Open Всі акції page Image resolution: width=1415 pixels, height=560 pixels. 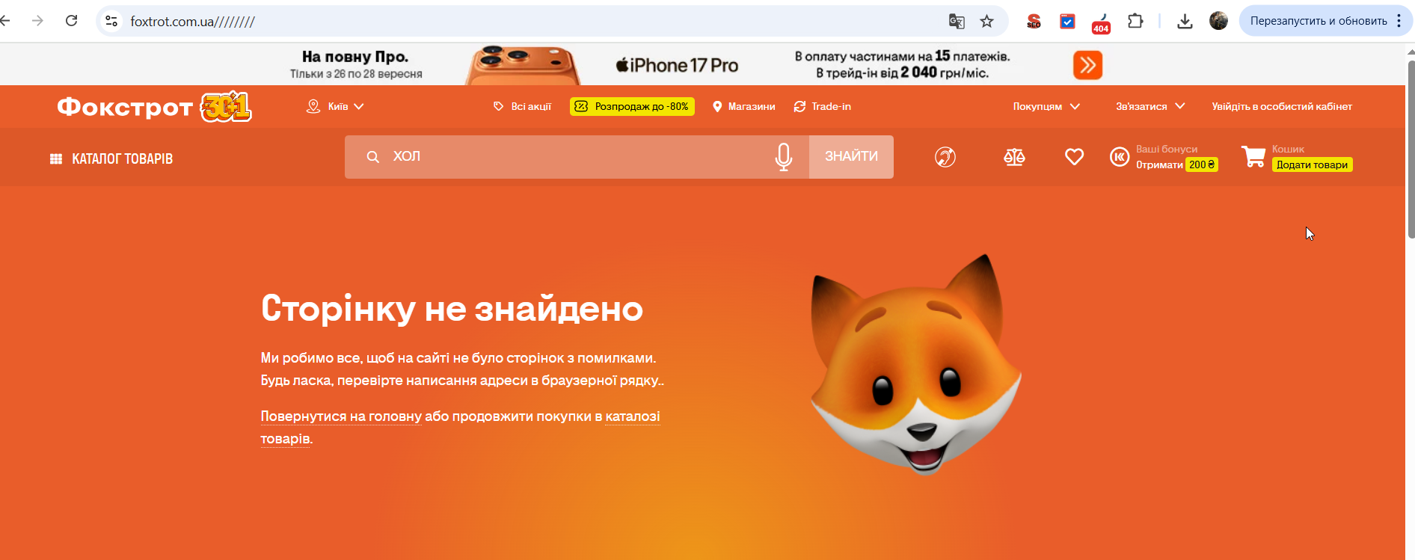(522, 107)
